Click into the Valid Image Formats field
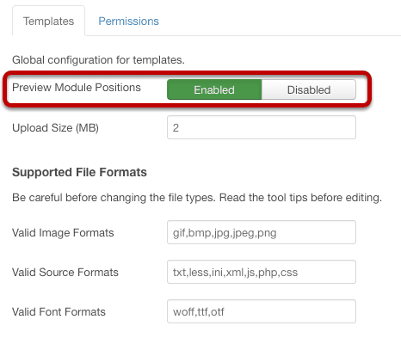This screenshot has height=344, width=401. pos(262,232)
